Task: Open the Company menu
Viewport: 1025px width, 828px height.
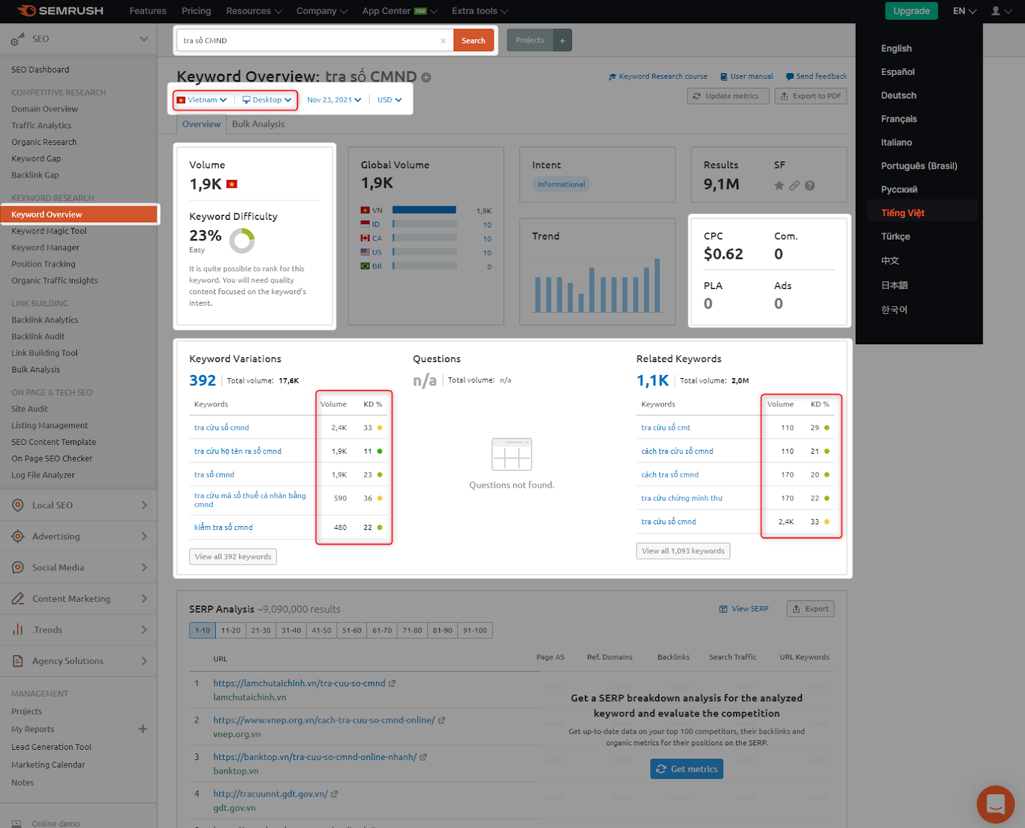Action: [x=322, y=11]
